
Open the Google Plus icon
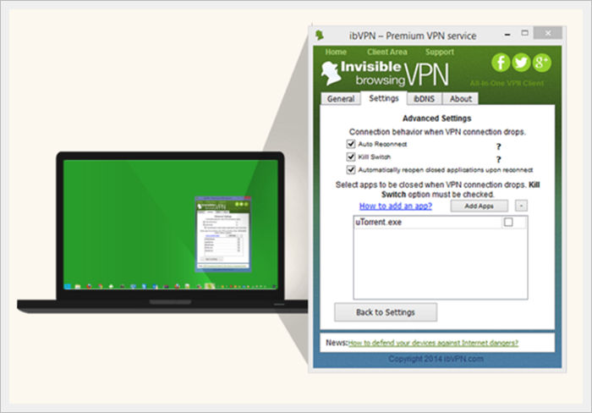pyautogui.click(x=542, y=63)
